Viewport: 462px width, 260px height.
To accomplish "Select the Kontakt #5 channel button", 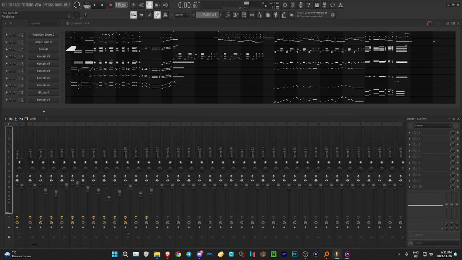I will [44, 78].
